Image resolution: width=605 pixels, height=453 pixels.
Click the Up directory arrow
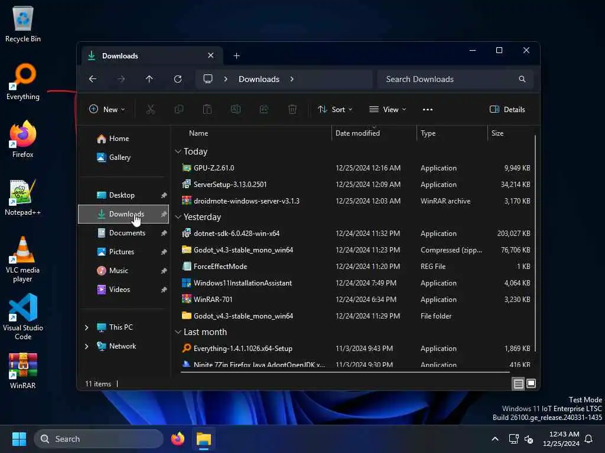coord(149,79)
